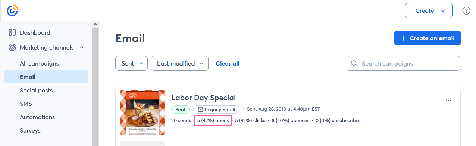Click the Legacy Email envelope badge

[216, 110]
